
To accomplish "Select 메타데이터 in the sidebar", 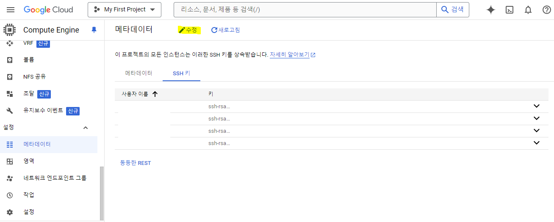I will coord(49,145).
